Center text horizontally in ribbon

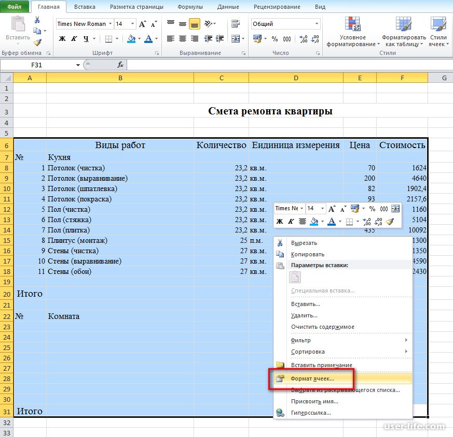pos(183,39)
